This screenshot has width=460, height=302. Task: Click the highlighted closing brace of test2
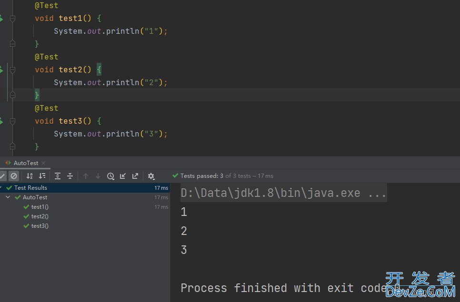tap(37, 95)
